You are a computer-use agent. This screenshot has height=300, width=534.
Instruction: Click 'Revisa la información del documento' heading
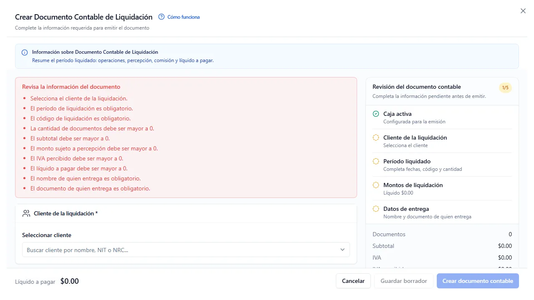[x=71, y=87]
